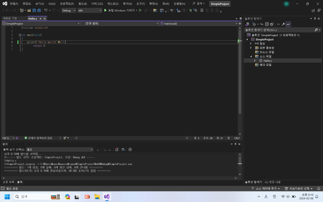Click Collapse All icon in Solution Explorer

(267, 24)
